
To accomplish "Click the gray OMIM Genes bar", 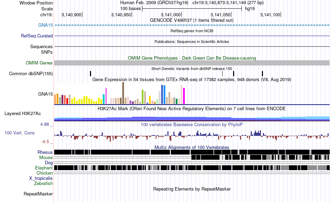I will click(x=192, y=63).
